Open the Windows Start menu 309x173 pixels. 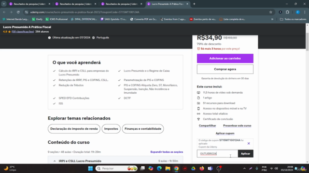click(x=90, y=168)
